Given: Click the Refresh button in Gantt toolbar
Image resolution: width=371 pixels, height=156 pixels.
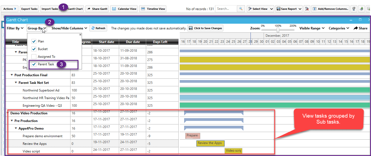Looking at the screenshot, I should (98, 28).
